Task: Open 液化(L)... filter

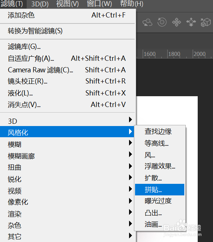Action: tap(68, 93)
